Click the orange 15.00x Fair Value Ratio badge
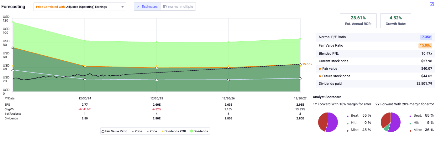 pyautogui.click(x=426, y=45)
